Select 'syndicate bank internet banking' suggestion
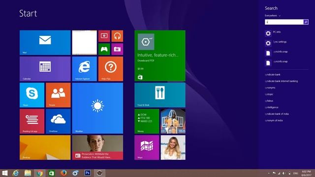The height and width of the screenshot is (177, 315). (x=281, y=81)
